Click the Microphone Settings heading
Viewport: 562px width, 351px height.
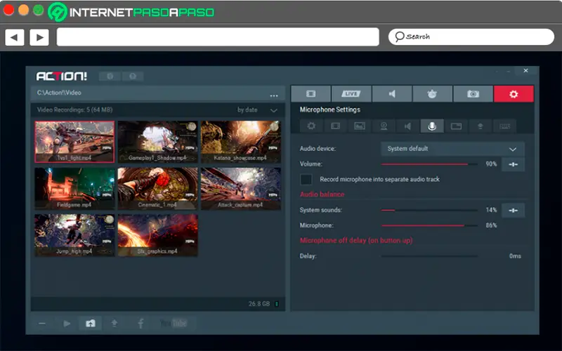[x=330, y=110]
